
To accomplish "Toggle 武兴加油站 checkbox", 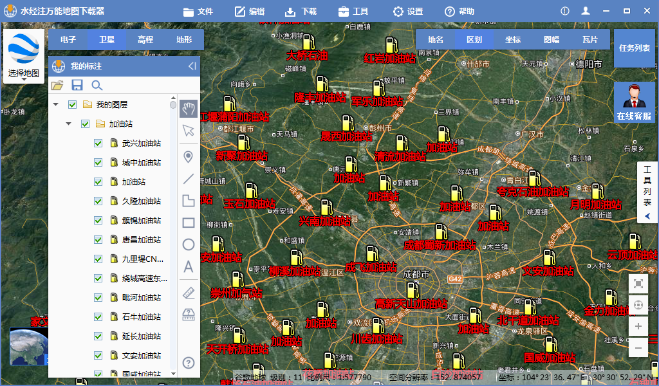I will pyautogui.click(x=98, y=143).
